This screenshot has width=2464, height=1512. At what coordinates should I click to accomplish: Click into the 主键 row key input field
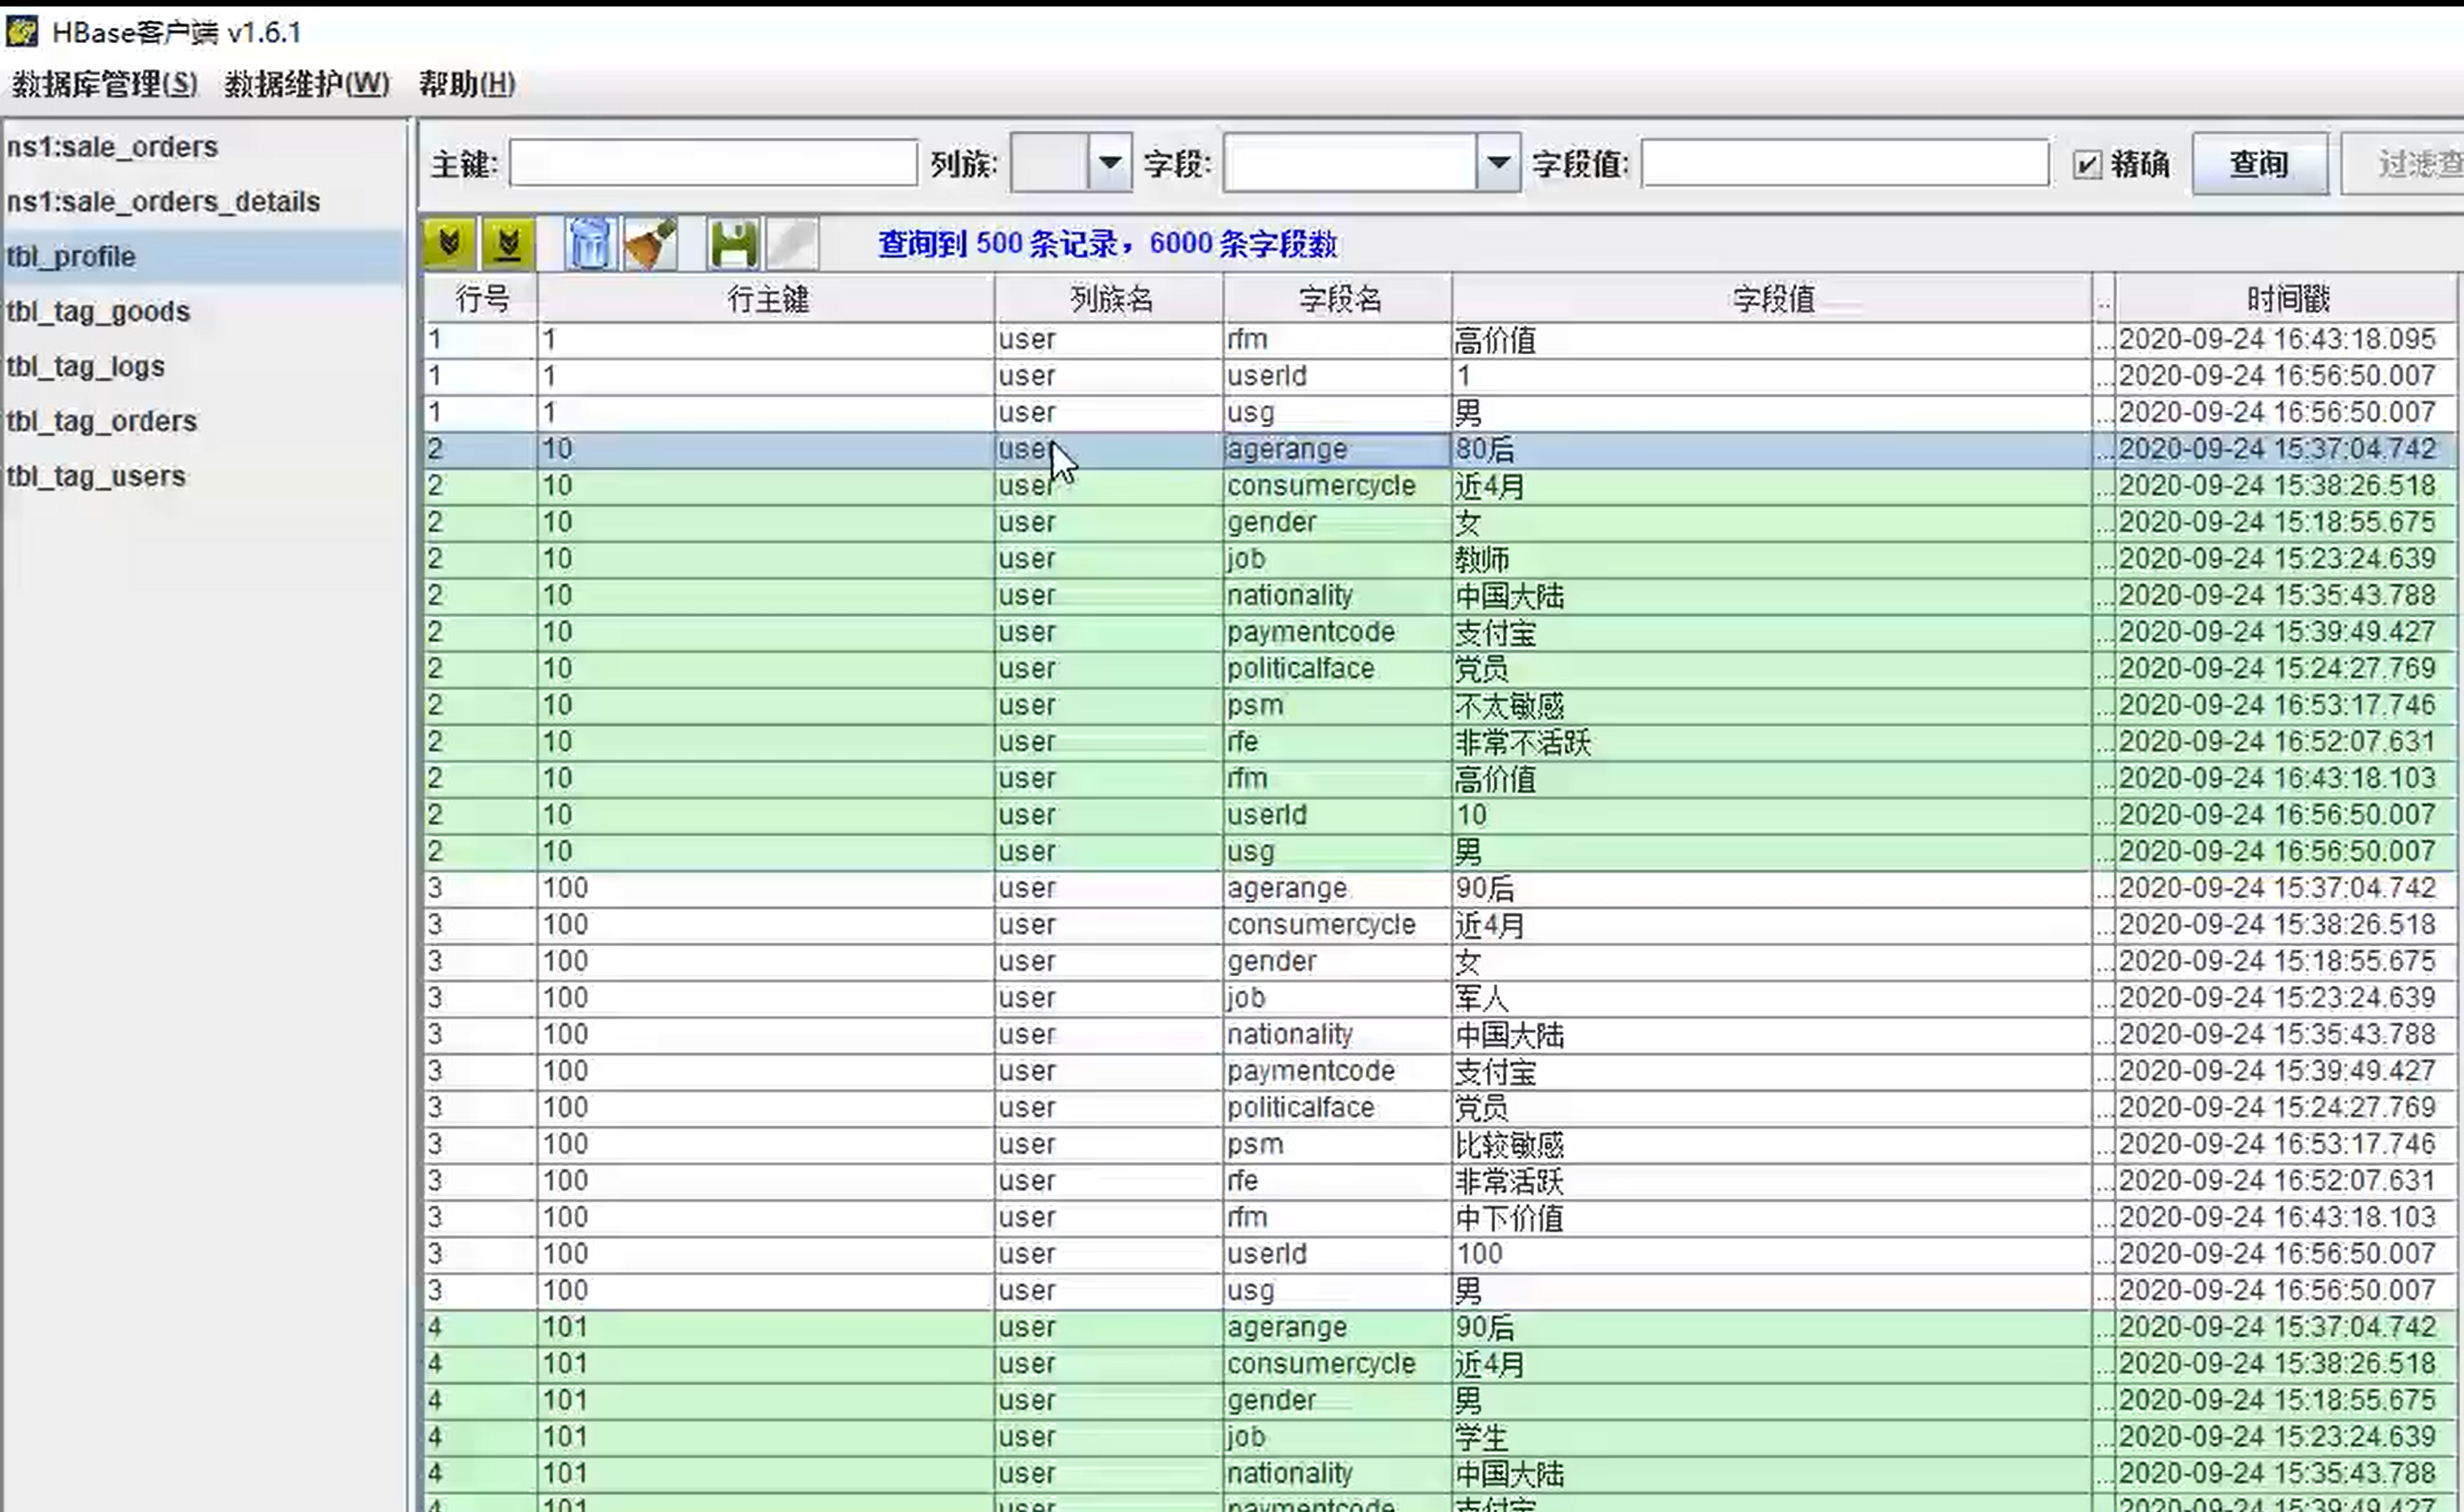pos(713,163)
